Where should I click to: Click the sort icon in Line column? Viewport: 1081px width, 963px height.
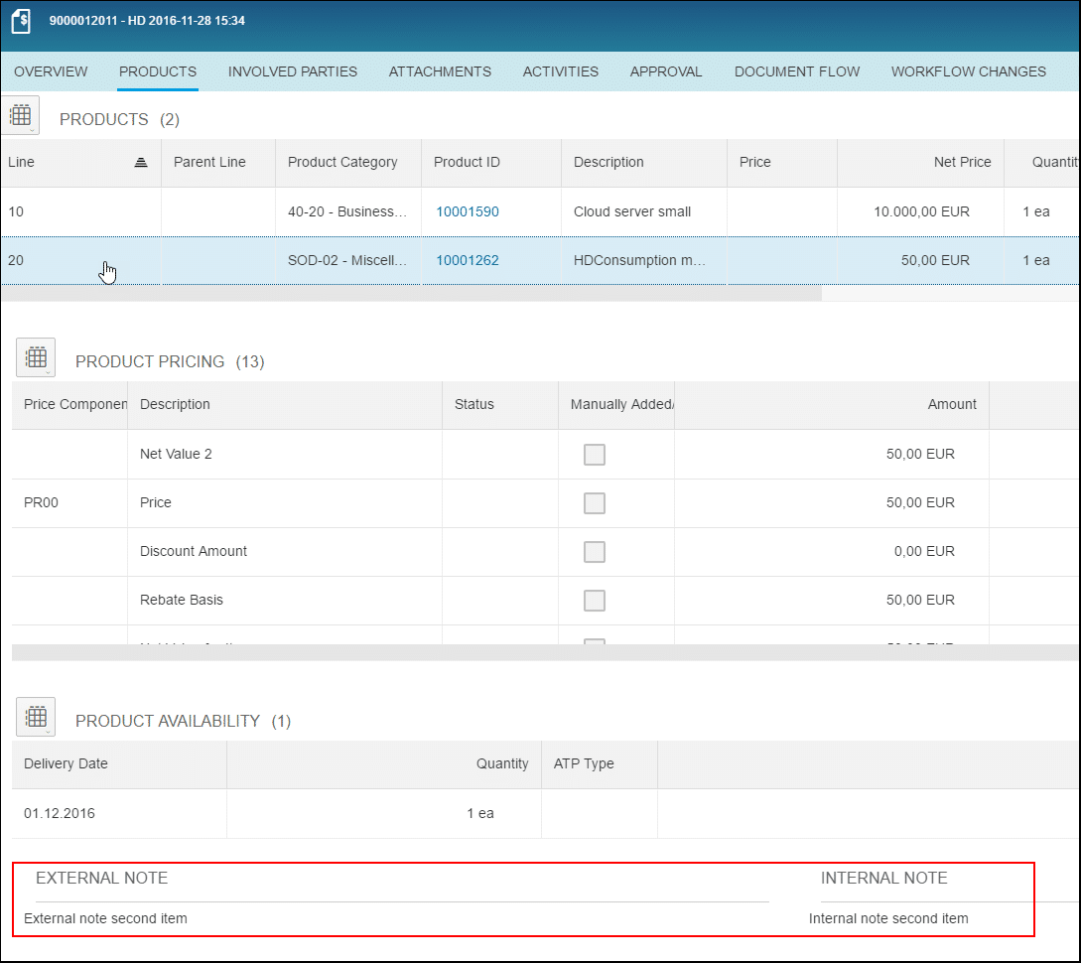pos(141,163)
